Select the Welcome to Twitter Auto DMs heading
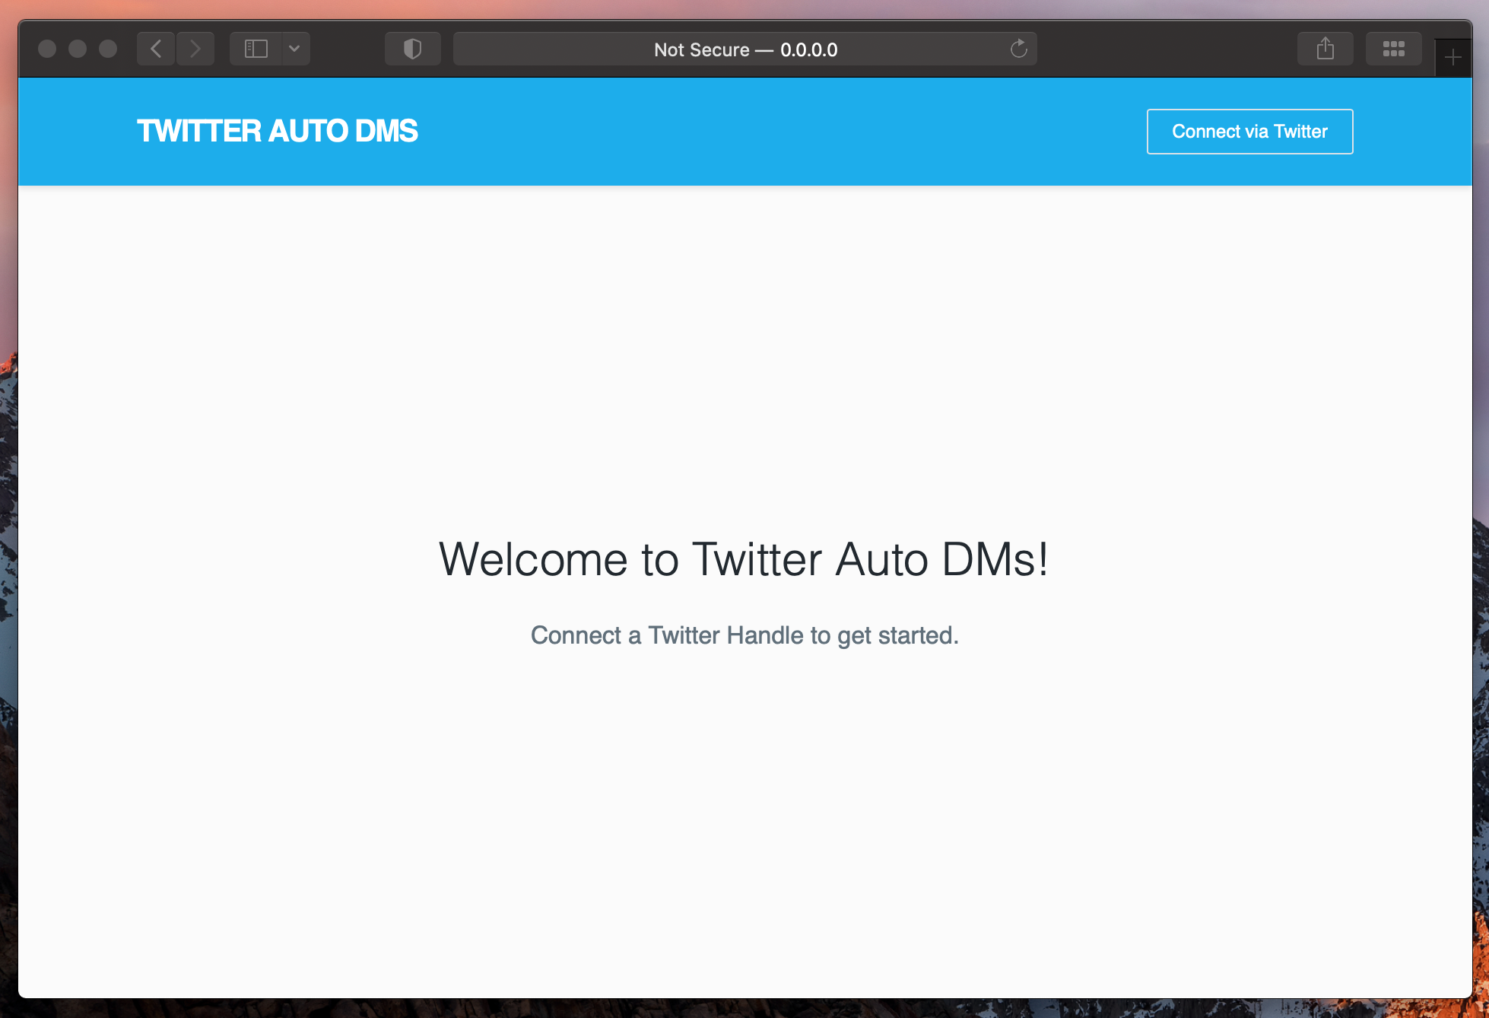This screenshot has height=1018, width=1489. click(744, 560)
